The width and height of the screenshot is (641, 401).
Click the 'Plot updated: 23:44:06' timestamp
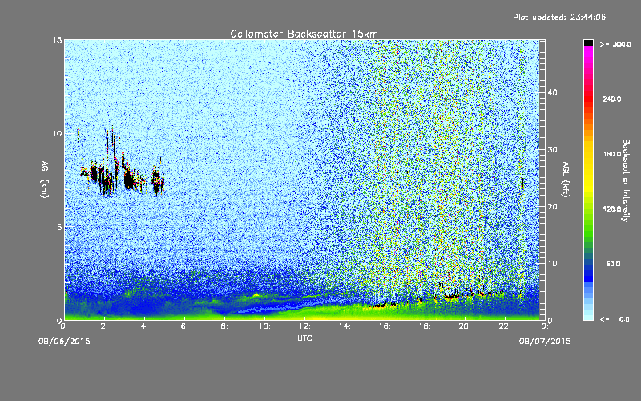[x=559, y=17]
